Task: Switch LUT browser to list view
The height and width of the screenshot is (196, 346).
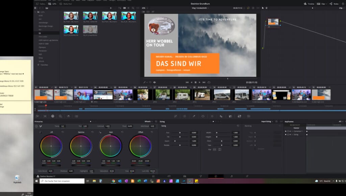Action: coord(128,8)
